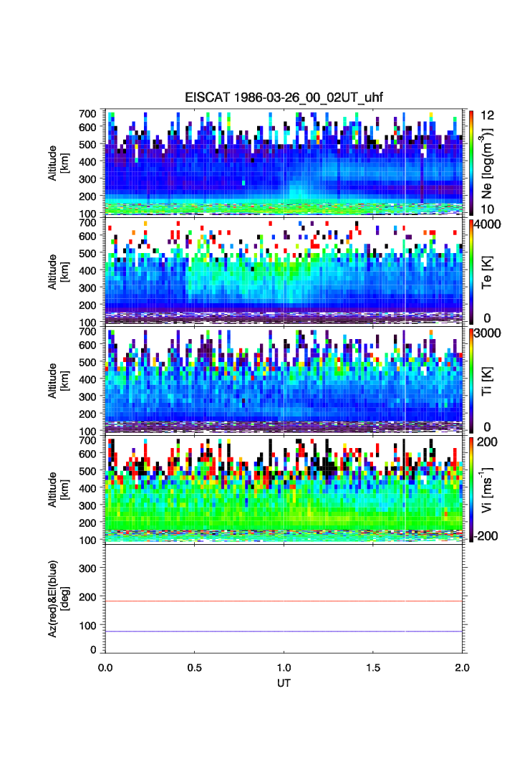Screen dimensions: 507x762
Task: Select the top electron density plot panel
Action: (284, 162)
